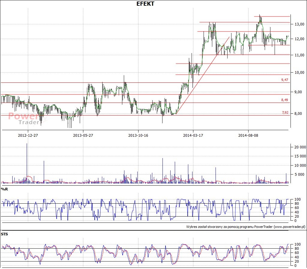Click the %R panel 100 axis label
This screenshot has width=307, height=269.
click(x=297, y=199)
